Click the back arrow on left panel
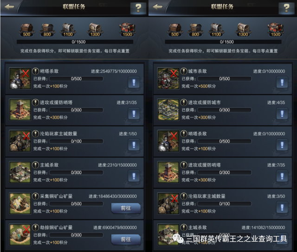 coord(9,7)
